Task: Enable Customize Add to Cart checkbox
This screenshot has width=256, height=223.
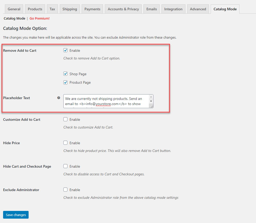Action: (x=65, y=119)
